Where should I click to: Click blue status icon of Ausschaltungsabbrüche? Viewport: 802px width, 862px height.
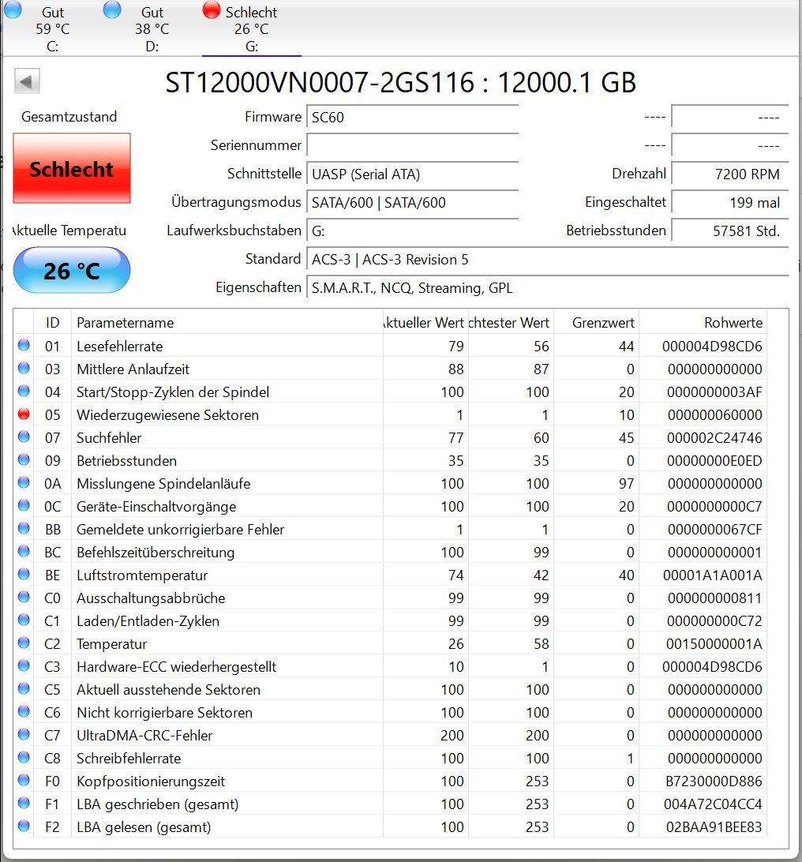(x=24, y=597)
